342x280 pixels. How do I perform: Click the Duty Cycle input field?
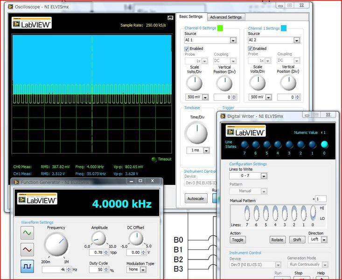click(98, 270)
